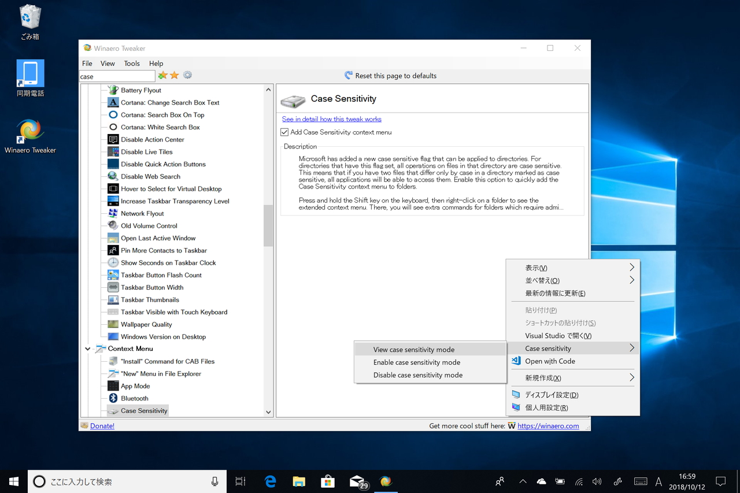Open ディスプレイ設定(D) from the context menu
This screenshot has width=740, height=493.
573,395
